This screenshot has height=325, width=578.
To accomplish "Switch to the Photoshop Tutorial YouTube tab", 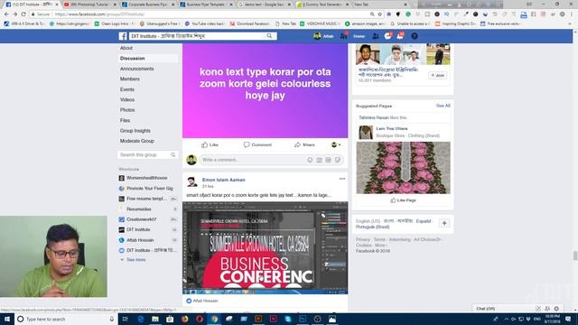I will coord(89,5).
